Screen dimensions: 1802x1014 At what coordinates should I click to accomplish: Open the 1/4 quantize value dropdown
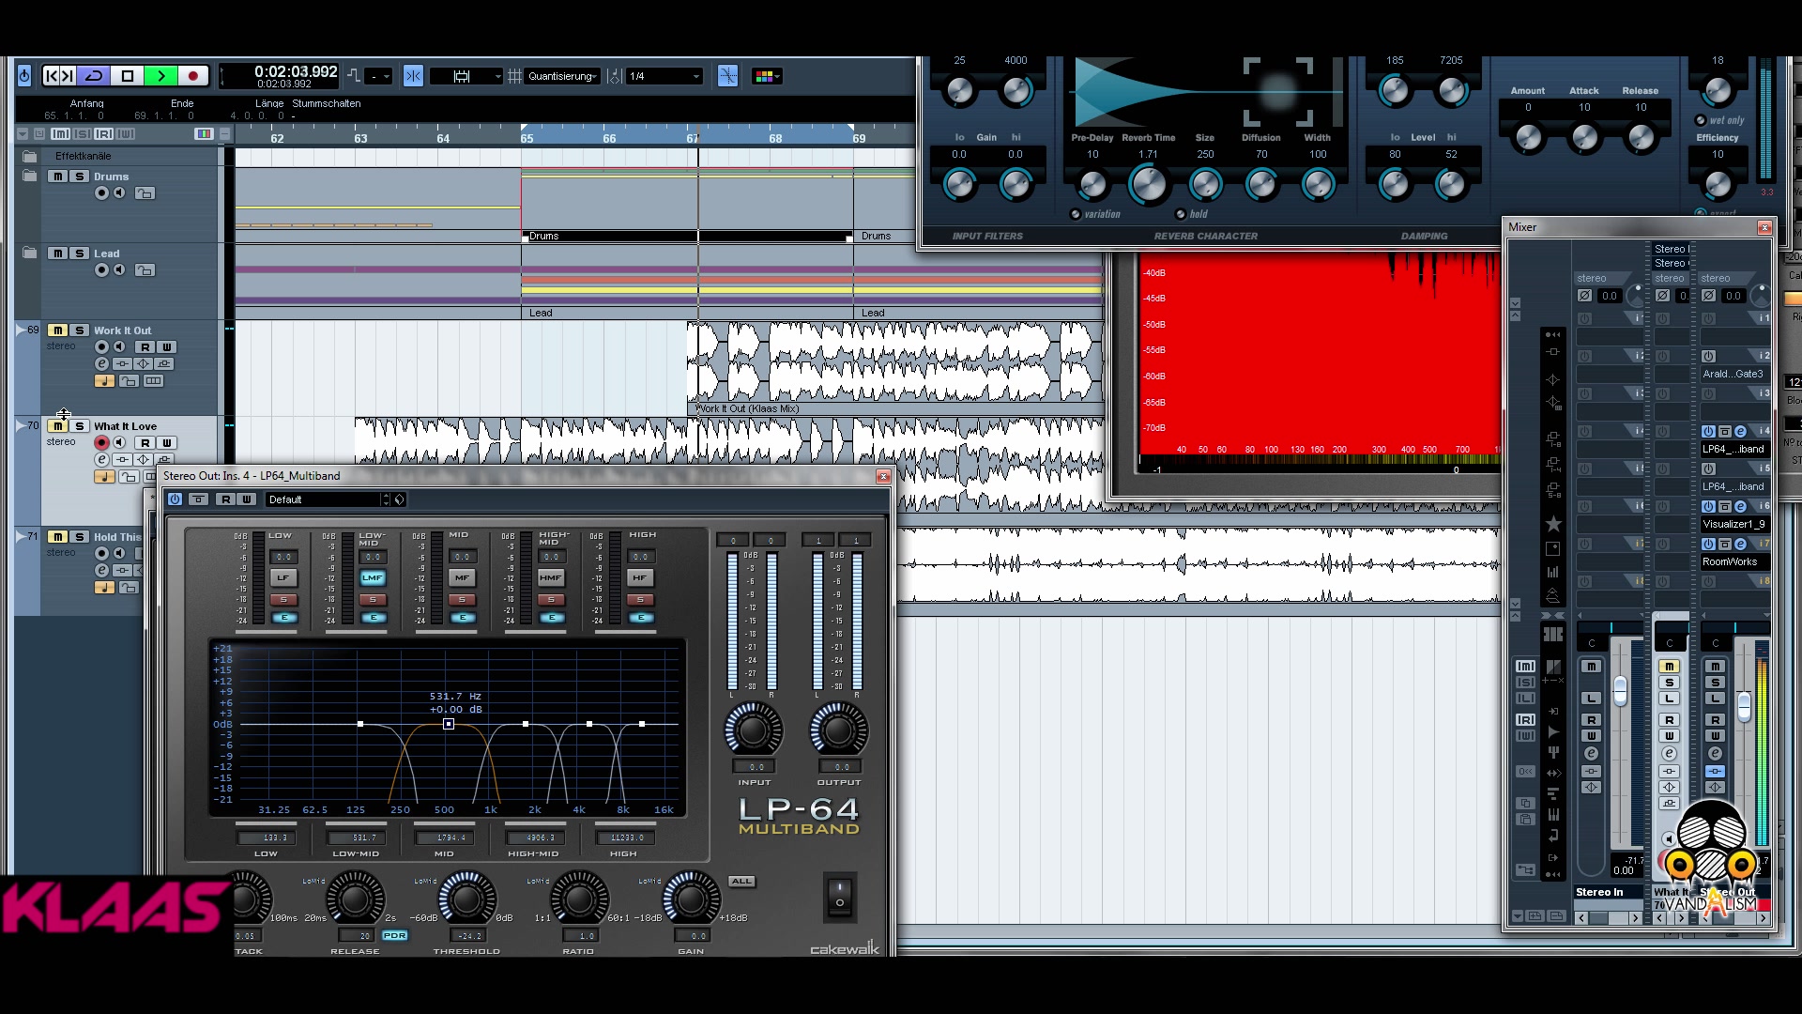(x=664, y=76)
